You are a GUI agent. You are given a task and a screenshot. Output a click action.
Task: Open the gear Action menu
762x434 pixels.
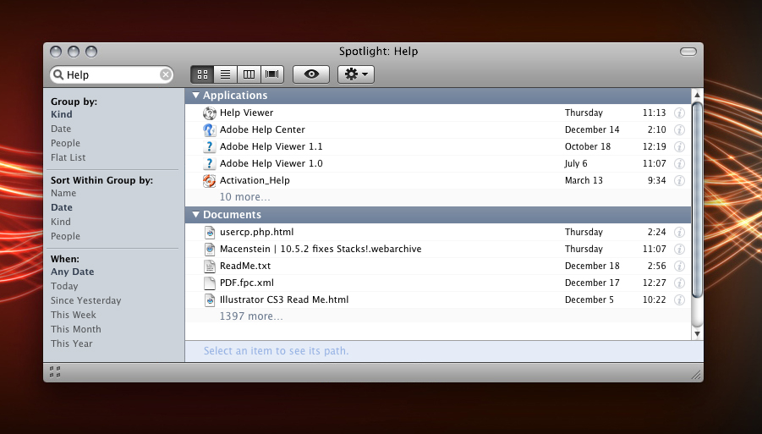356,74
